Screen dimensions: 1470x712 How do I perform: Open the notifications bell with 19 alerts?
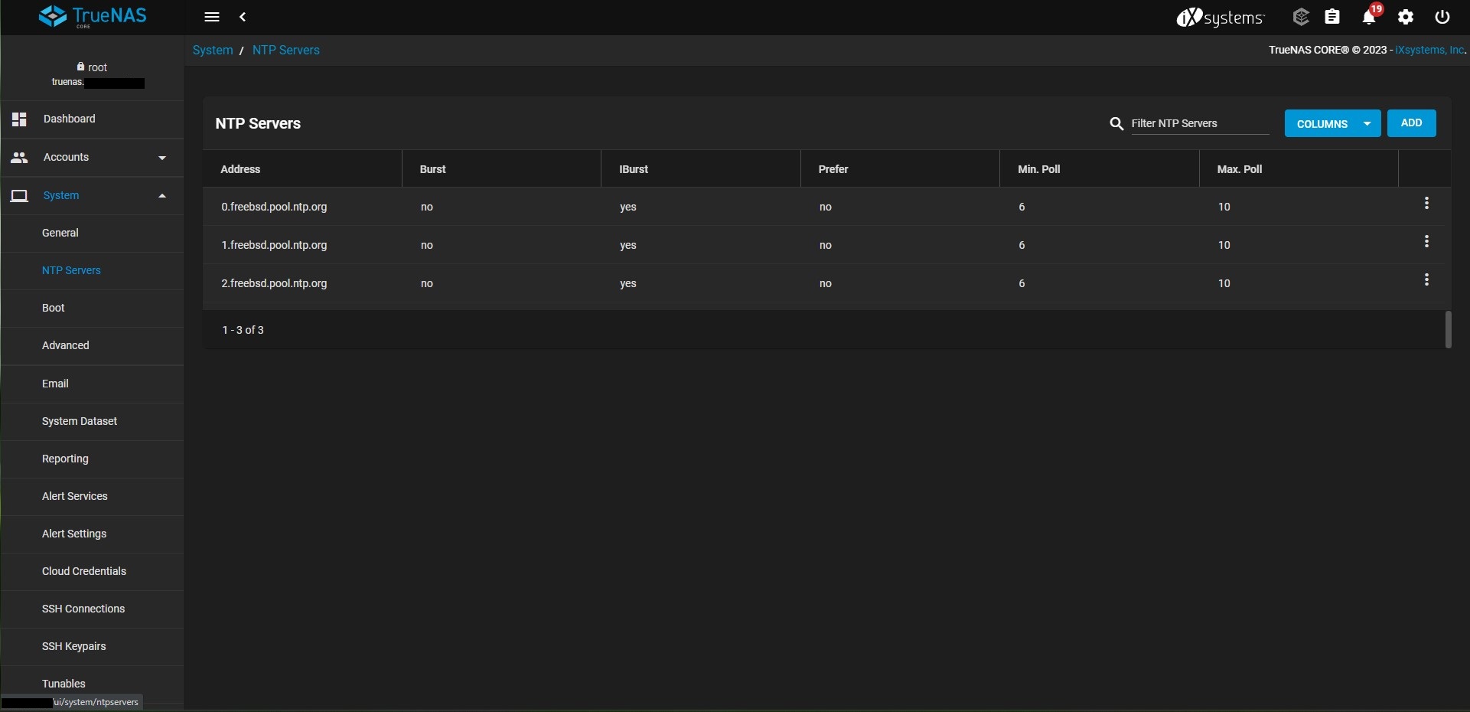tap(1369, 17)
